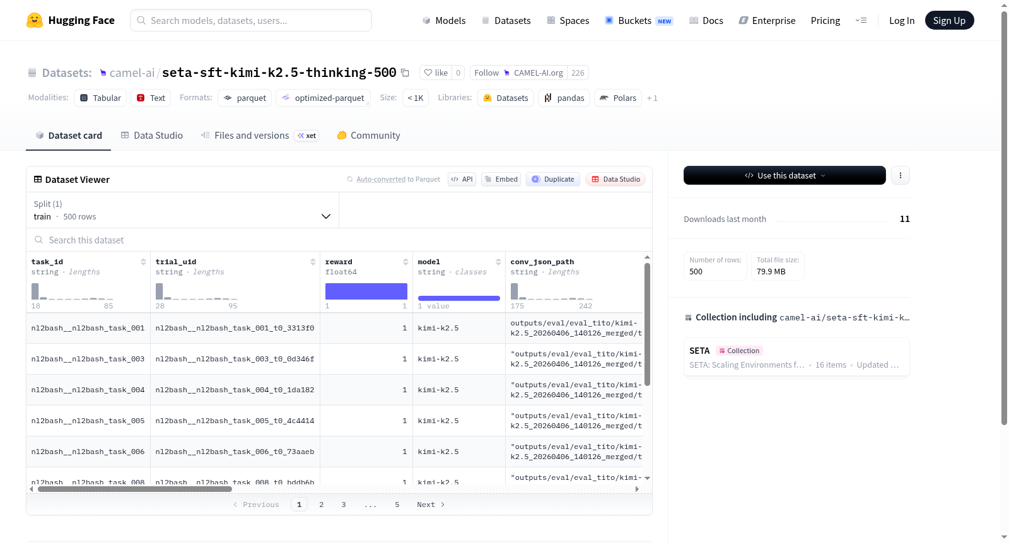Image resolution: width=1009 pixels, height=543 pixels.
Task: Open the Enterprise menu item
Action: click(767, 20)
